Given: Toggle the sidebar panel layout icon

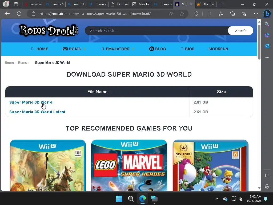Looking at the screenshot, I should click(x=267, y=176).
